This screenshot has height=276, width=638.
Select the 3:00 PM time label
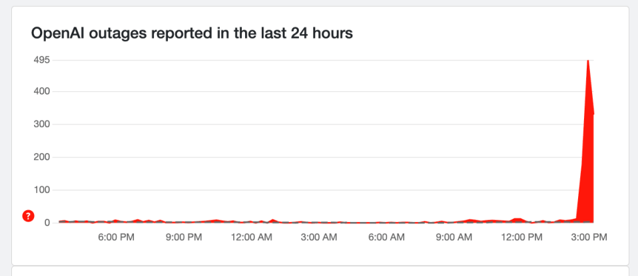pyautogui.click(x=589, y=237)
